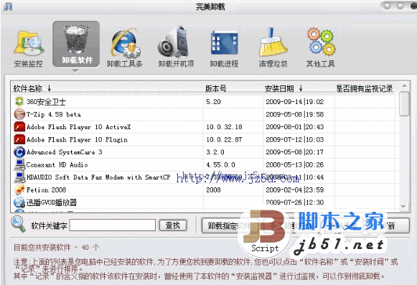
Task: Click the vertical scrollbar thumb
Action: pyautogui.click(x=404, y=103)
